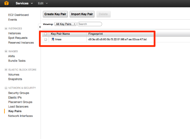
Task: Open Events in sidebar
Action: tap(12, 20)
